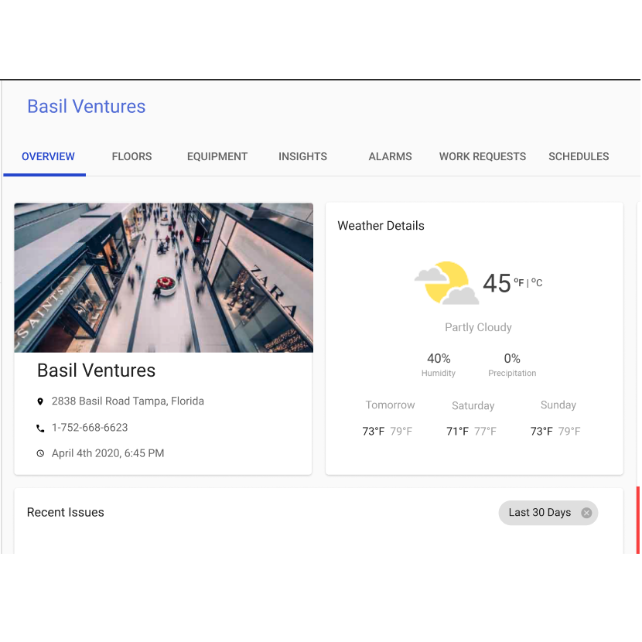Click the Basil Ventures header link
642x642 pixels.
point(87,107)
